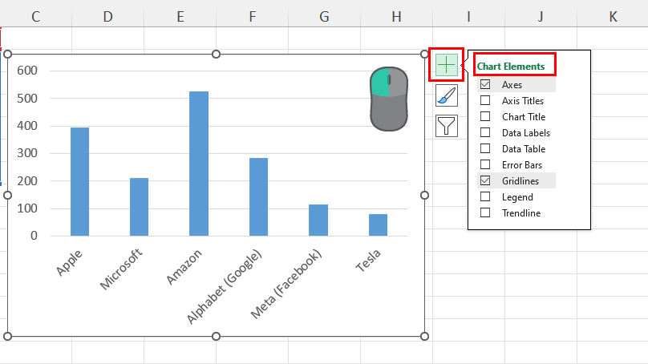648x364 pixels.
Task: Select column G header
Action: point(325,17)
